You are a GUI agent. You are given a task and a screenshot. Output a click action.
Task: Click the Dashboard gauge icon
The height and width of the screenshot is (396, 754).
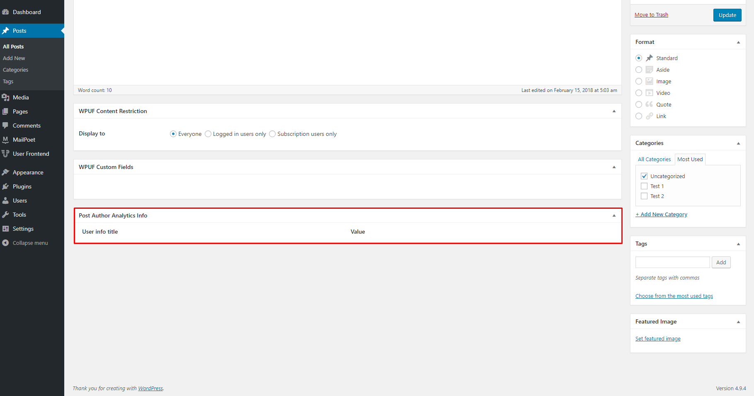[5, 12]
